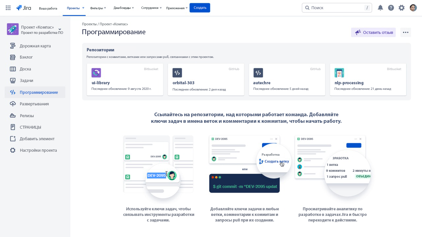Open the app switcher grid icon
422x237 pixels.
point(8,8)
